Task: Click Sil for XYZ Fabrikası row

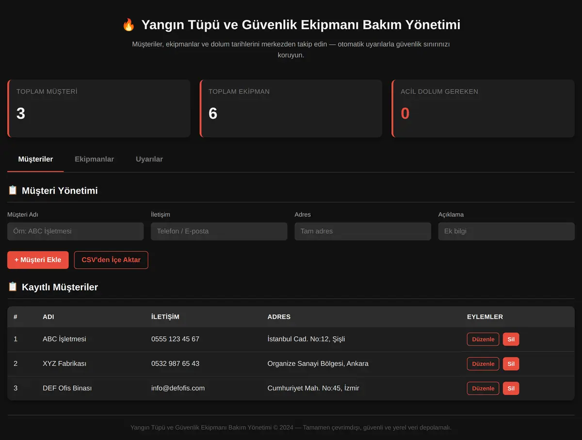Action: coord(511,364)
